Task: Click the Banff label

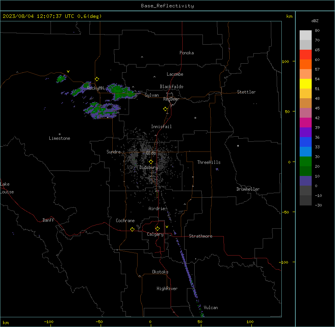Action: tap(48, 220)
